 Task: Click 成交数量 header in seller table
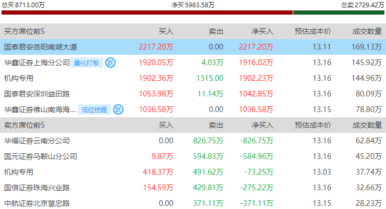367,125
